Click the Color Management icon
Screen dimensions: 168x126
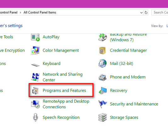click(x=35, y=50)
